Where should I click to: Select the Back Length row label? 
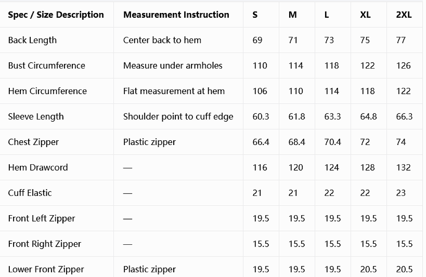32,40
